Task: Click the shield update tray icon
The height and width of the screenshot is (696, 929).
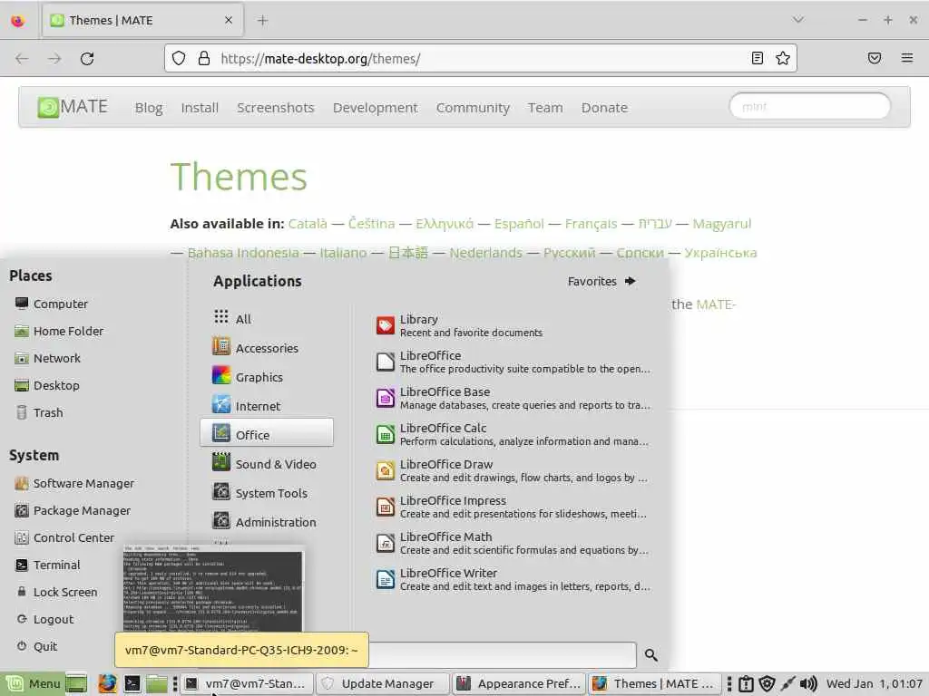Action: coord(767,683)
